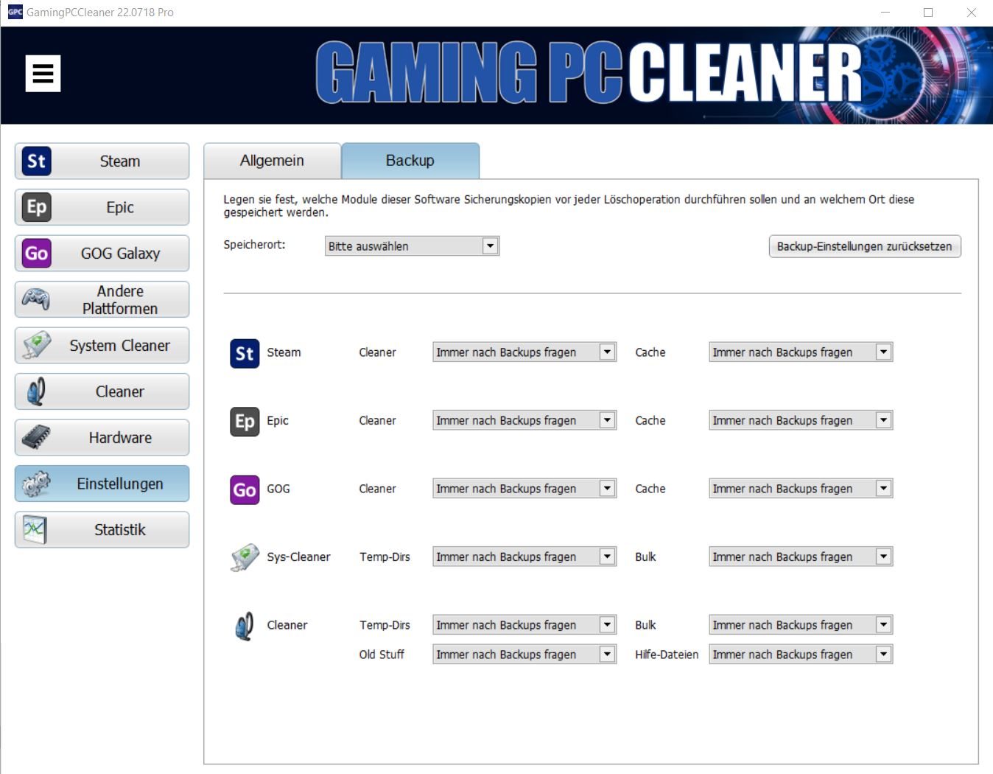This screenshot has width=993, height=774.
Task: Open the GOG Cleaner backup dropdown
Action: 524,489
